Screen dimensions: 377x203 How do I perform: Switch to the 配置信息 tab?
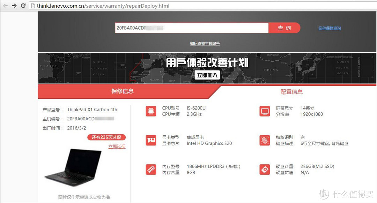[291, 92]
